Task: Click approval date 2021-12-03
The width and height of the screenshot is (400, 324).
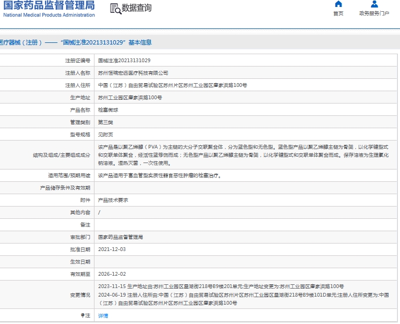Action: (x=112, y=249)
